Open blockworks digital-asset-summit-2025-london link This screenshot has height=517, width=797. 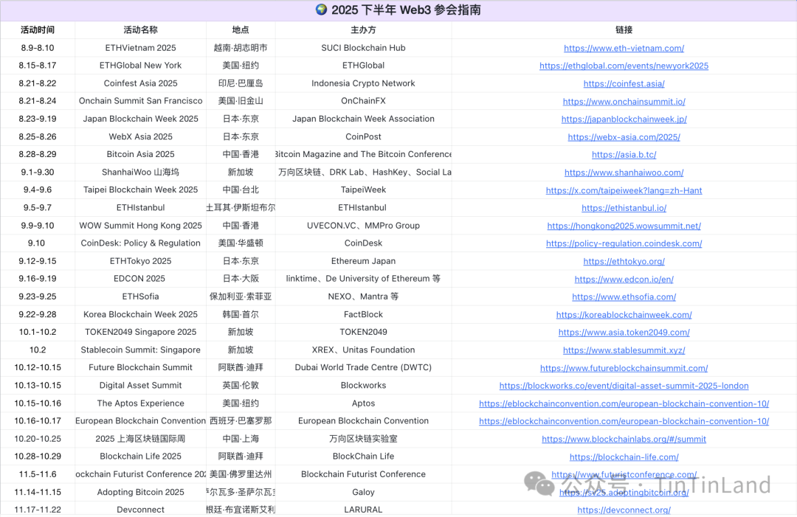624,386
